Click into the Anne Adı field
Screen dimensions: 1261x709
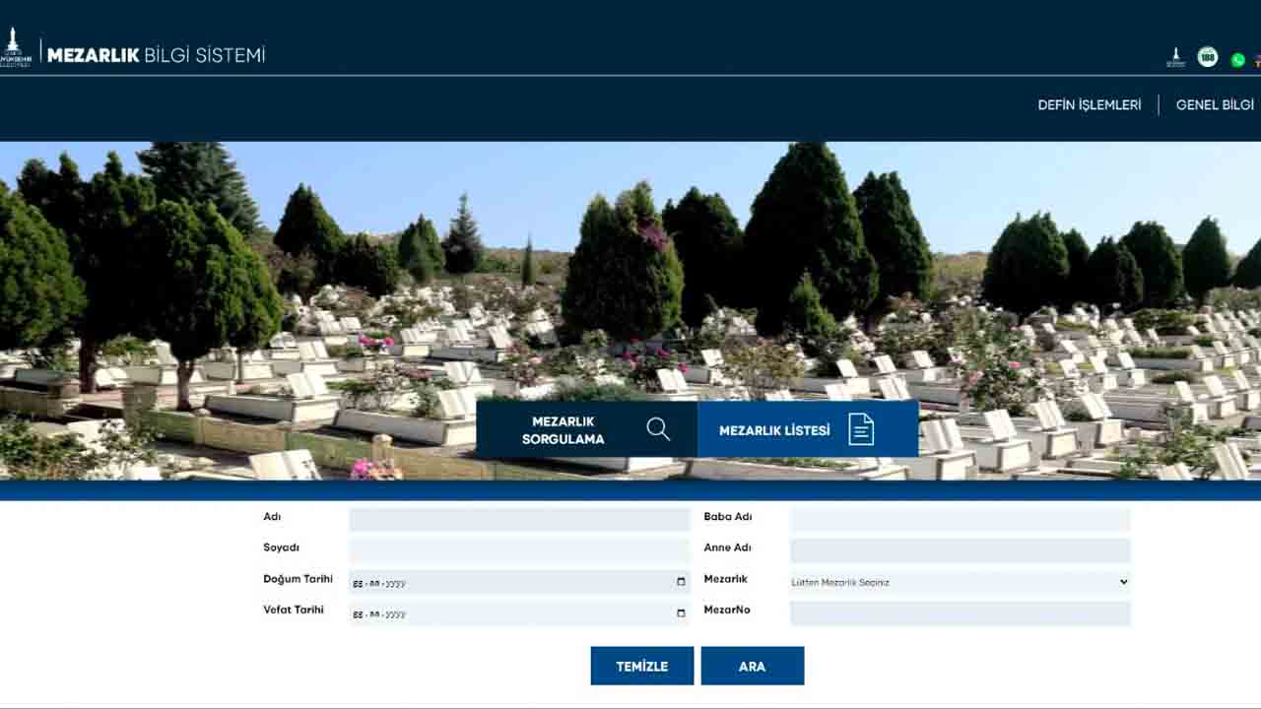click(960, 550)
